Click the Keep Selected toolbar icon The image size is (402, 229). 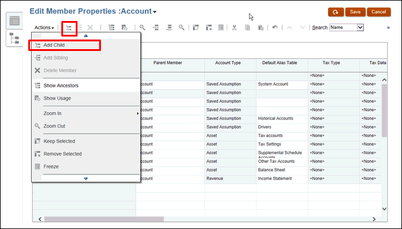196,28
